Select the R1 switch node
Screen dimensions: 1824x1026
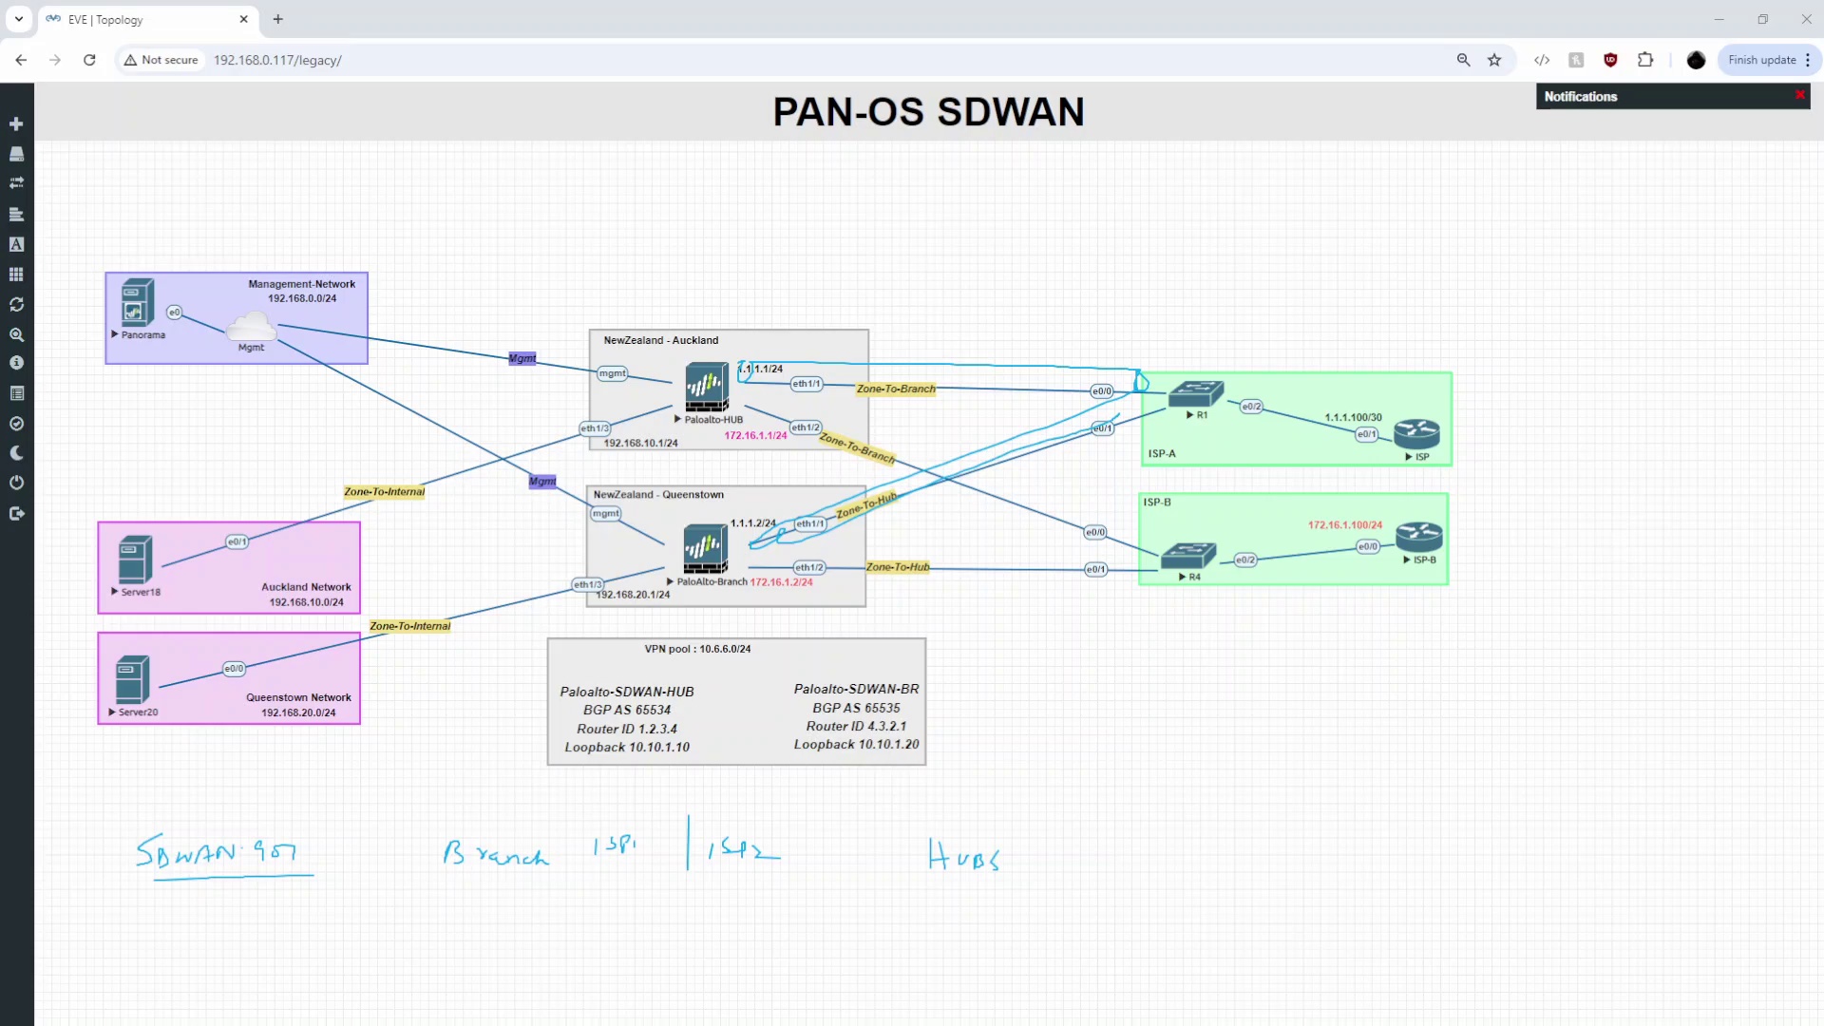tap(1196, 393)
